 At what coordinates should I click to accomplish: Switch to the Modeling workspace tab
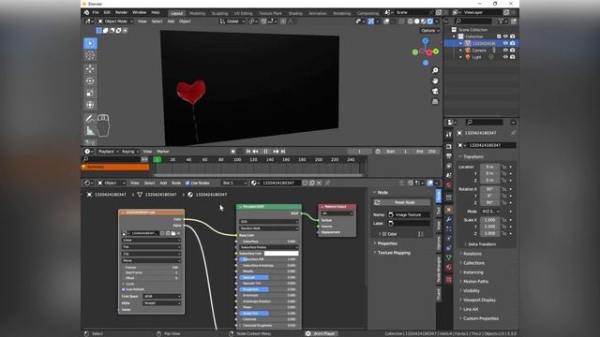pyautogui.click(x=198, y=13)
